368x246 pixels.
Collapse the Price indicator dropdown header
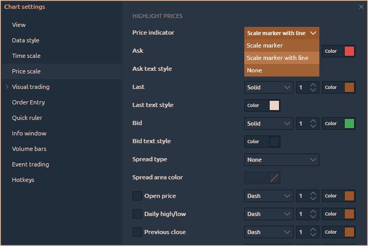tap(282, 33)
